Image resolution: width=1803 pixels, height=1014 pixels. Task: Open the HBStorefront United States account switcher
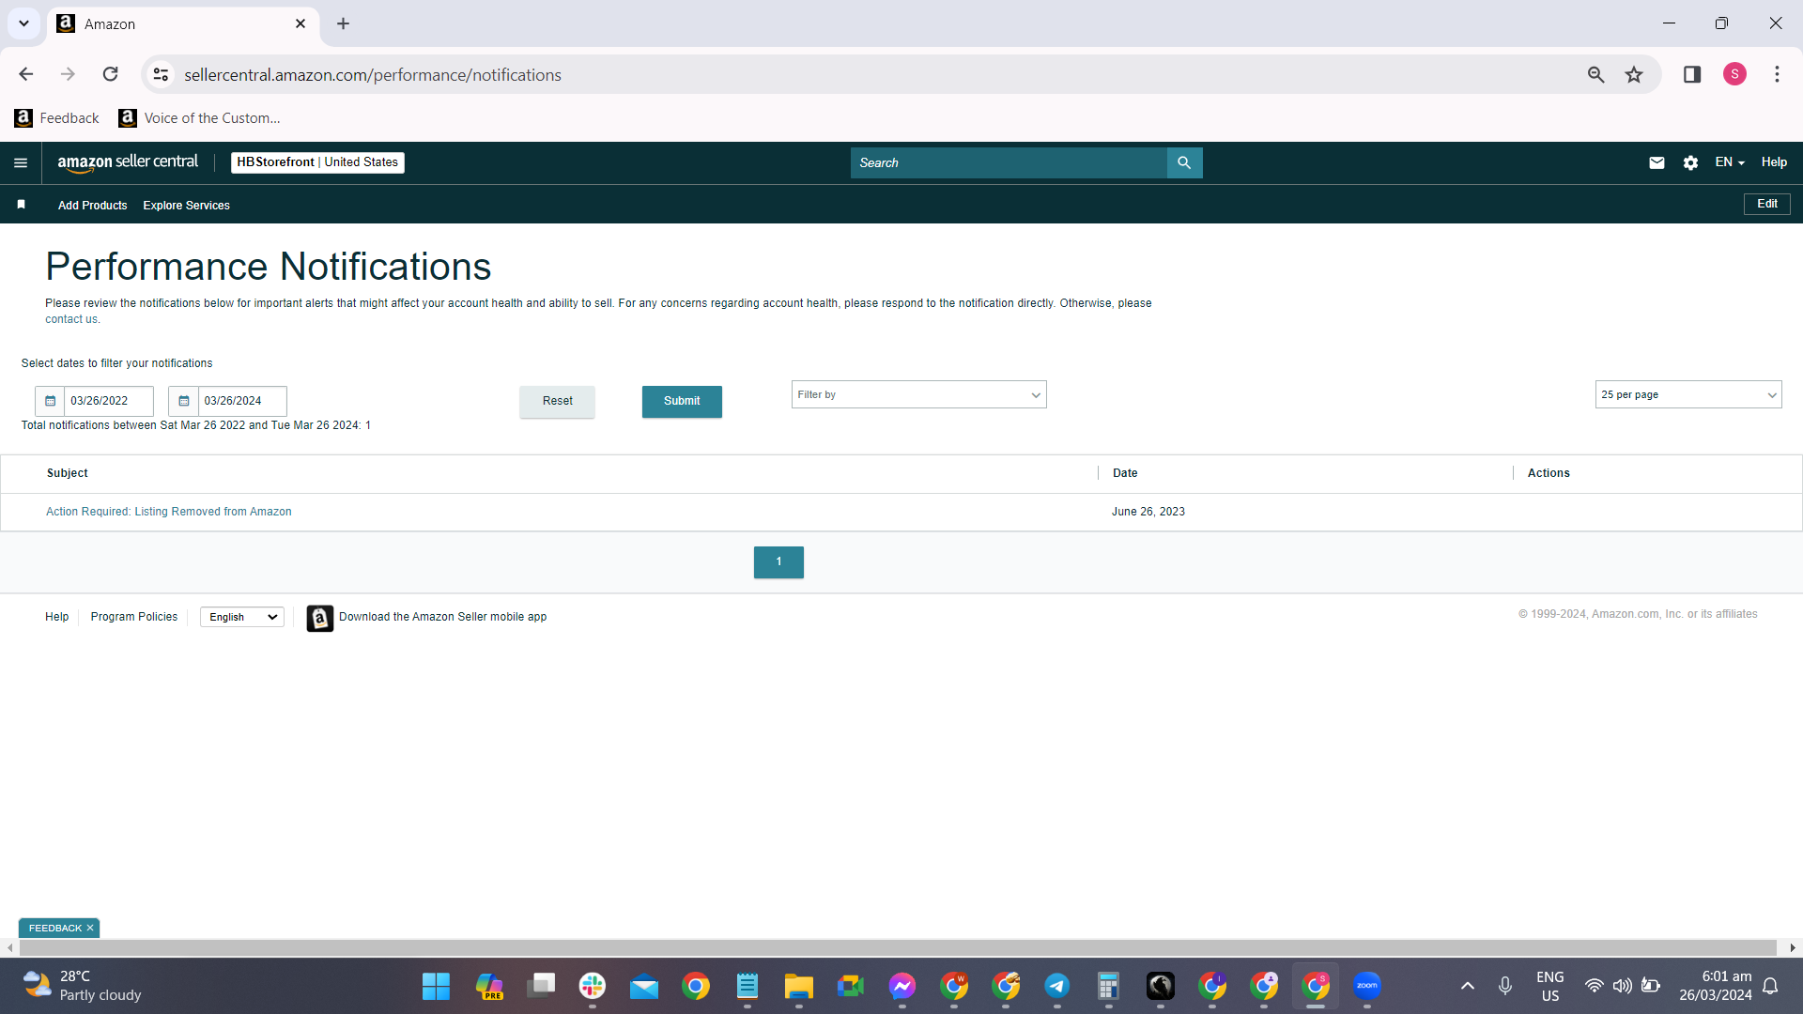(317, 162)
